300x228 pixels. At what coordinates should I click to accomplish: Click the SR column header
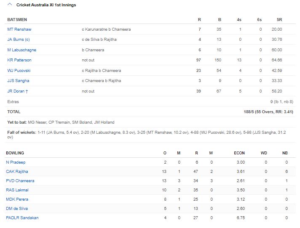pyautogui.click(x=279, y=20)
